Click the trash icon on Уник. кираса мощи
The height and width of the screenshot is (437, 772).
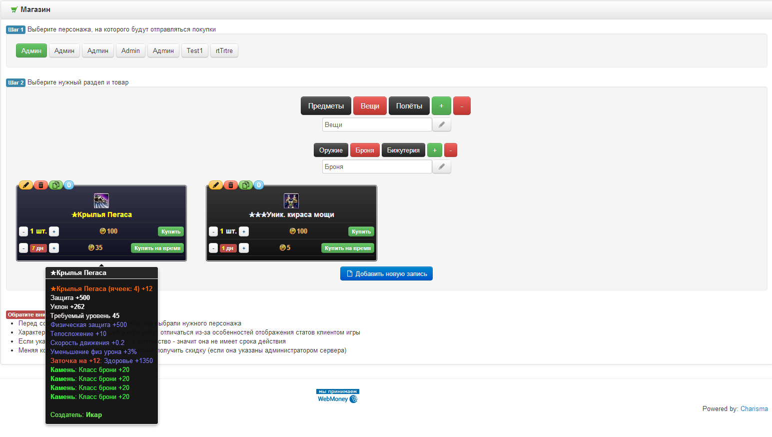[x=231, y=185]
